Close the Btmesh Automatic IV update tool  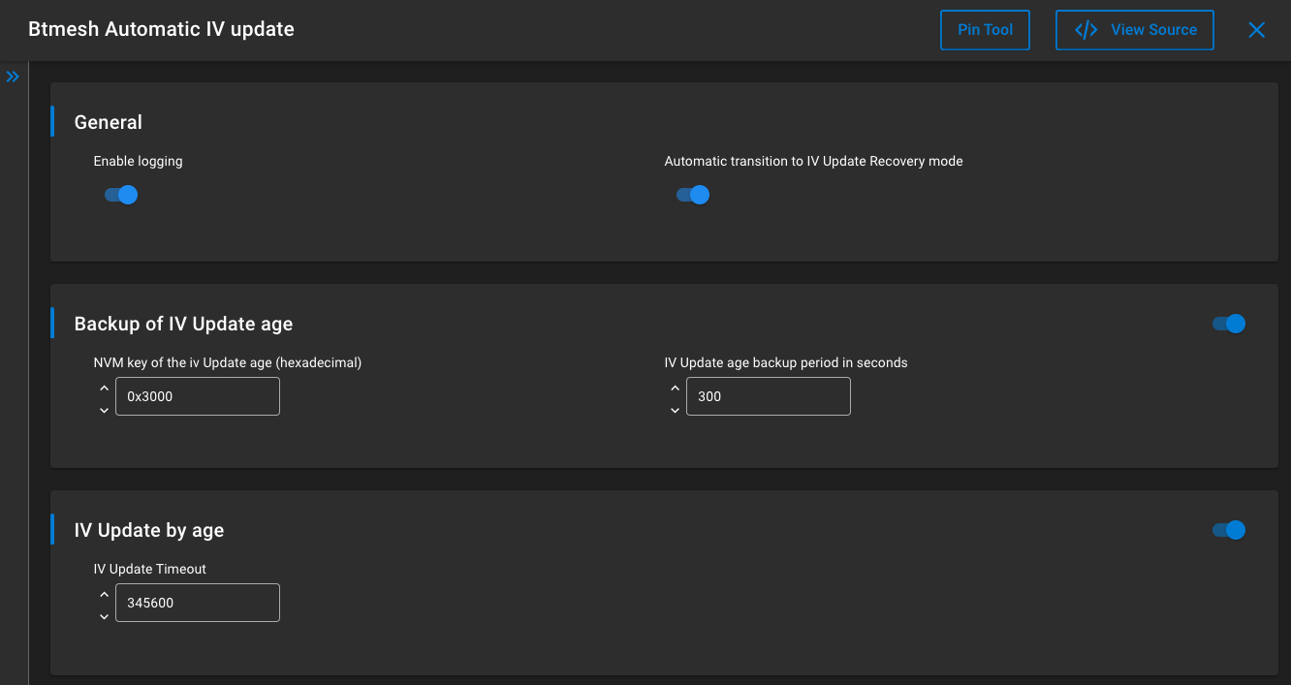(x=1256, y=30)
